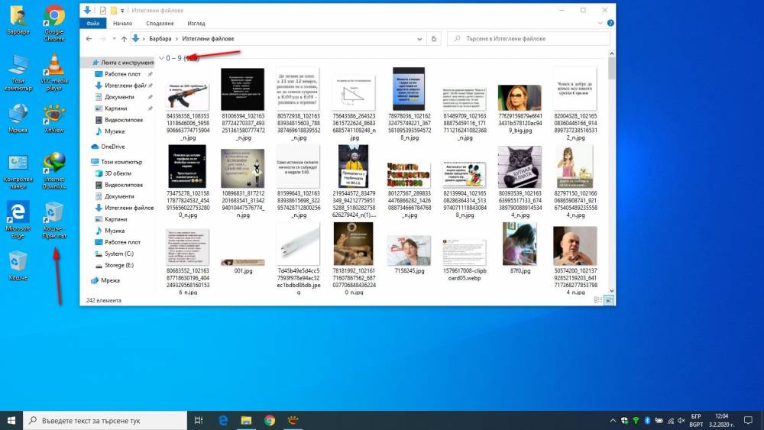Select Storege (E:) drive
This screenshot has width=764, height=430.
point(119,265)
